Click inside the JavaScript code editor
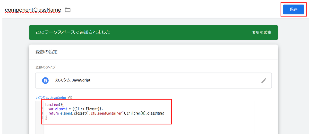The image size is (309, 134). pos(145,117)
